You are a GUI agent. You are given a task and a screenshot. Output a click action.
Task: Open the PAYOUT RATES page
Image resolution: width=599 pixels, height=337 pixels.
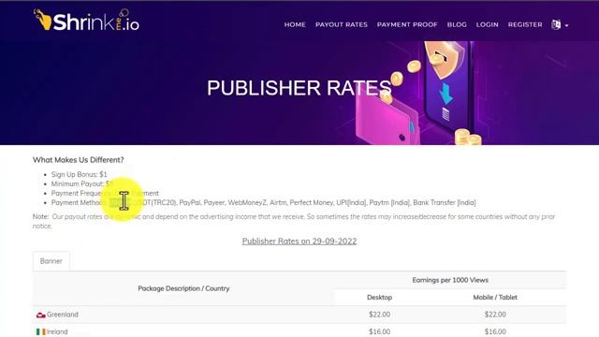point(341,24)
